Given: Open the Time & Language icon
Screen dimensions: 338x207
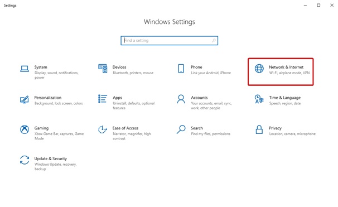Looking at the screenshot, I should click(x=259, y=99).
